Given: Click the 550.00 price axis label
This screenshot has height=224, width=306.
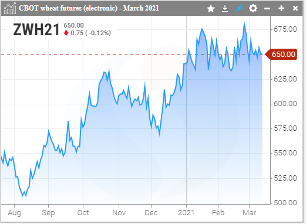Looking at the screenshot, I should (285, 153).
